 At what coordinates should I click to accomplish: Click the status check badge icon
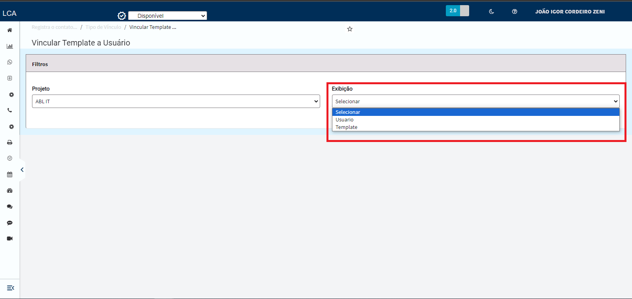pyautogui.click(x=122, y=16)
